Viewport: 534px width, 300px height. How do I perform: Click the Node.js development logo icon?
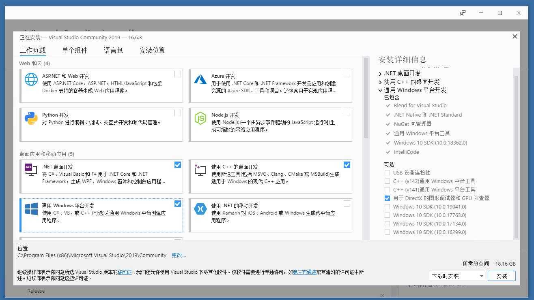click(x=200, y=118)
